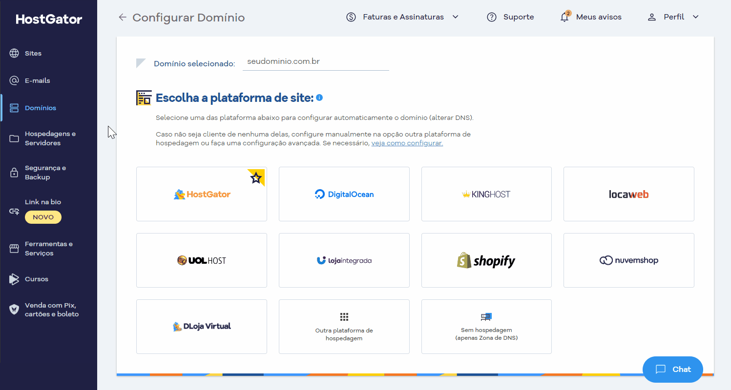The width and height of the screenshot is (731, 390).
Task: Click the Sem hospedagem DNS zone icon
Action: 486,317
